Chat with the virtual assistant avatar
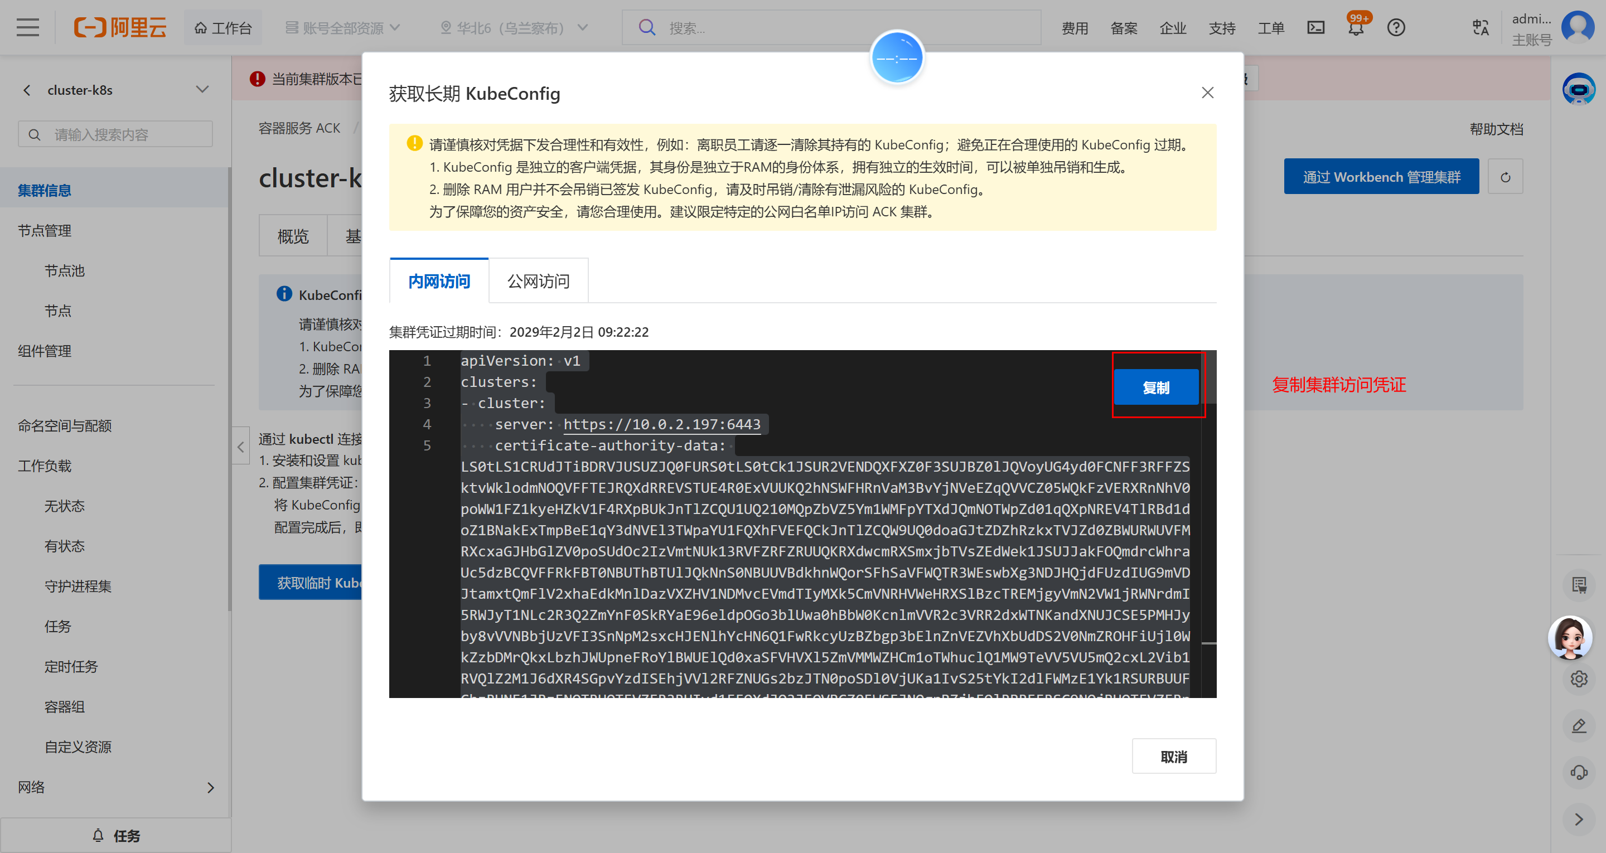This screenshot has width=1606, height=853. pyautogui.click(x=1569, y=637)
